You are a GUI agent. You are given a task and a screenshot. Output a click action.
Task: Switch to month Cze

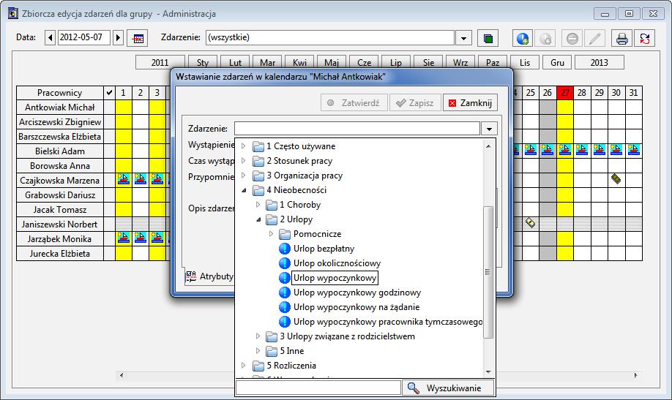364,63
